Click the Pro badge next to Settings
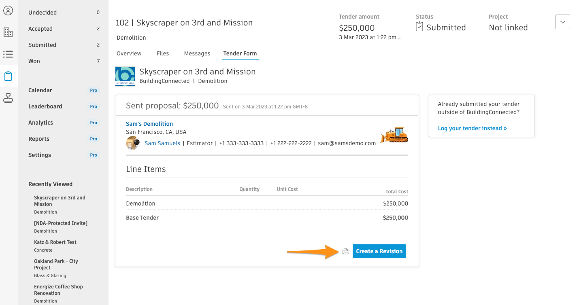 click(x=94, y=155)
